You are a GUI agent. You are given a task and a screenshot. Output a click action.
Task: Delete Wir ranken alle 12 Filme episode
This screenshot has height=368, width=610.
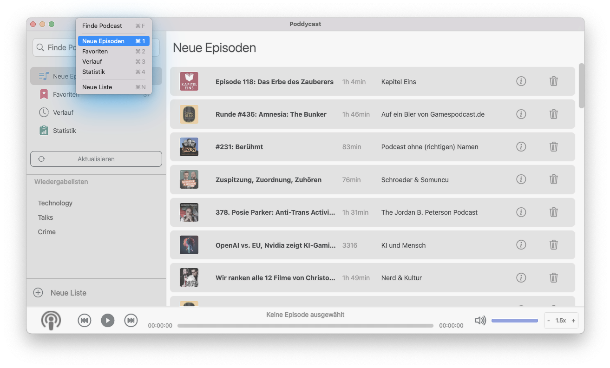pyautogui.click(x=553, y=277)
